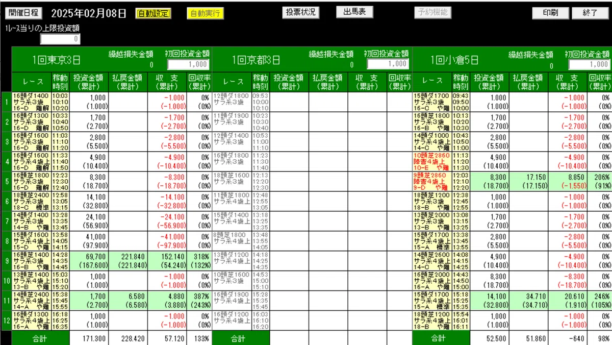Click Tokyo race 10 cell 13頭芝1400
Screen dimensions: 612x345
coord(31,281)
